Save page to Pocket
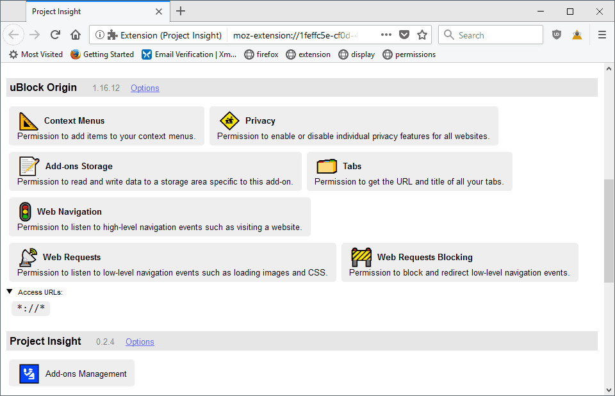 (x=404, y=35)
